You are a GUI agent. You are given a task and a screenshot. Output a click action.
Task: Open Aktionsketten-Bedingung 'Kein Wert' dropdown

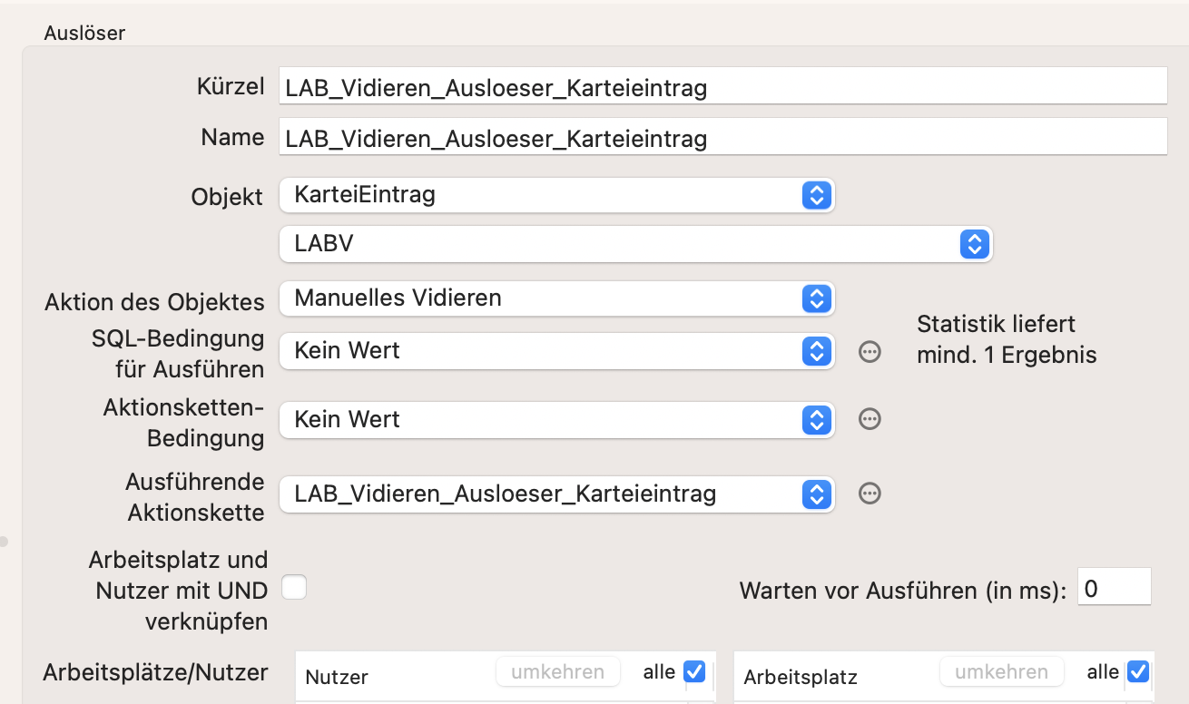tap(556, 419)
